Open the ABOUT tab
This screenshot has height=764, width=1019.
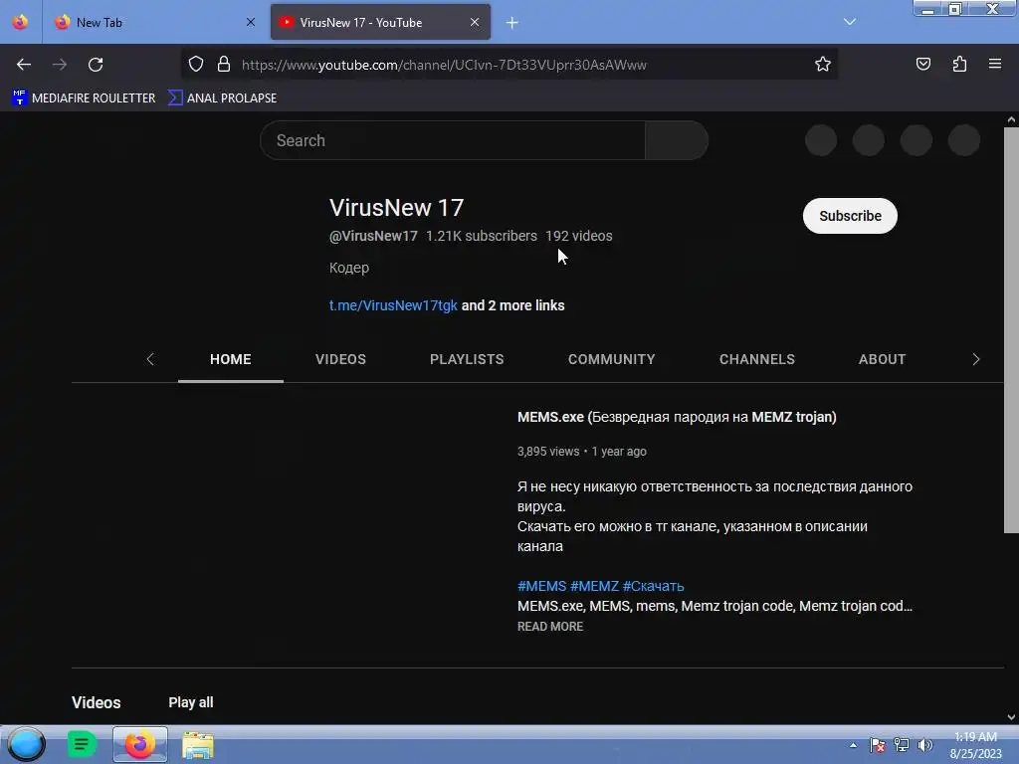(882, 359)
